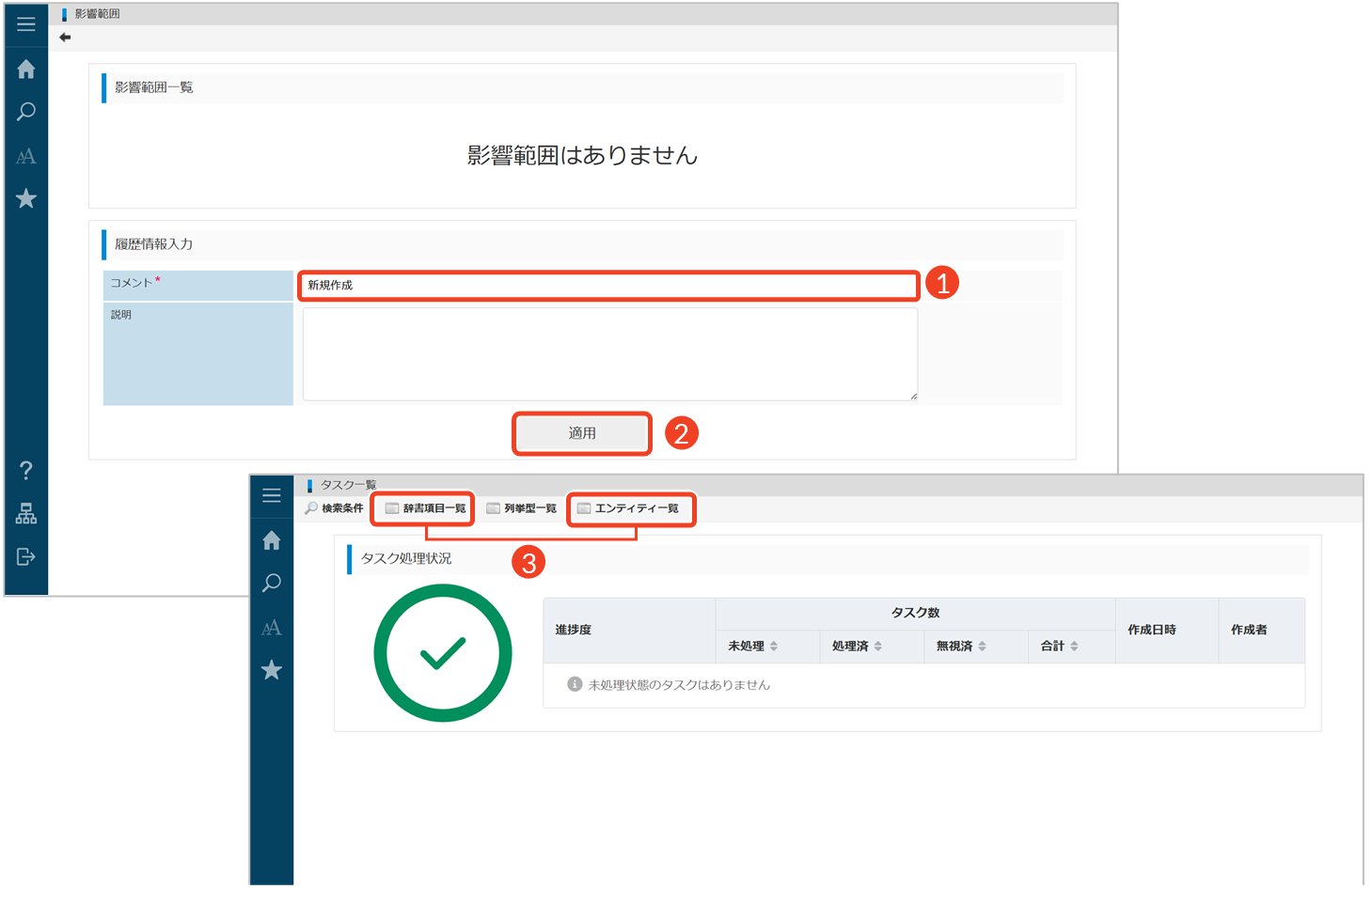Open help question mark icon

click(26, 470)
